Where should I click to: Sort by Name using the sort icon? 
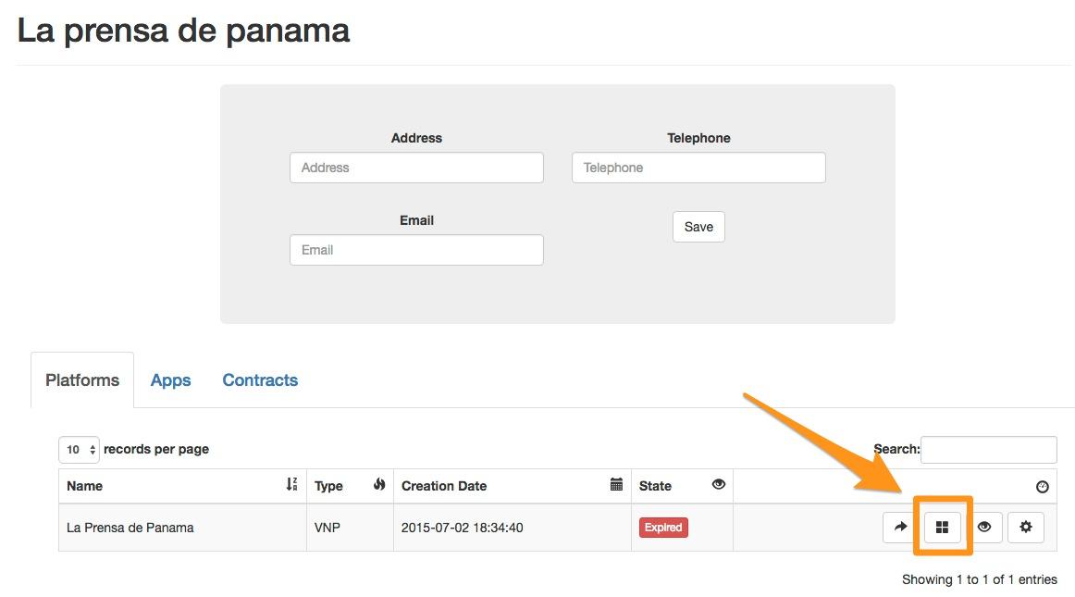292,485
